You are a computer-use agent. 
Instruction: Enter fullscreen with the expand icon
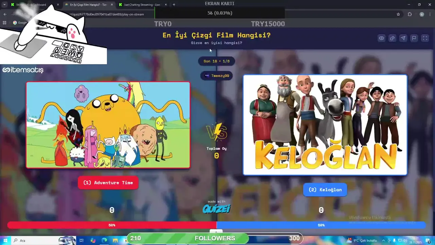point(425,38)
